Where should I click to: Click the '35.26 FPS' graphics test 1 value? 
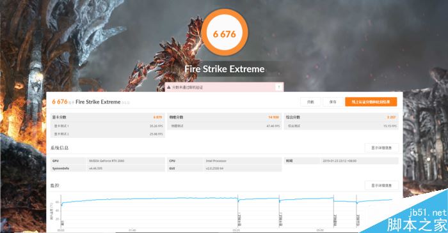tap(156, 126)
